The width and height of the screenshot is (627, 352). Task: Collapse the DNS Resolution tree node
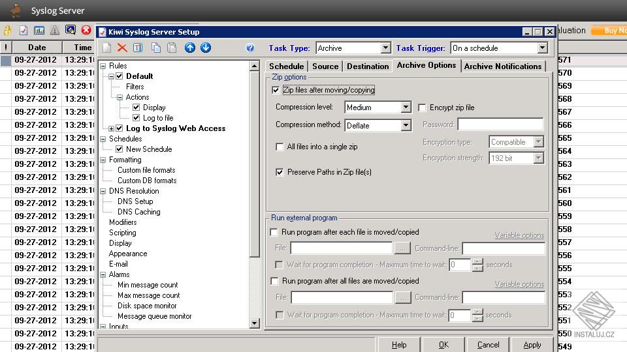point(103,191)
